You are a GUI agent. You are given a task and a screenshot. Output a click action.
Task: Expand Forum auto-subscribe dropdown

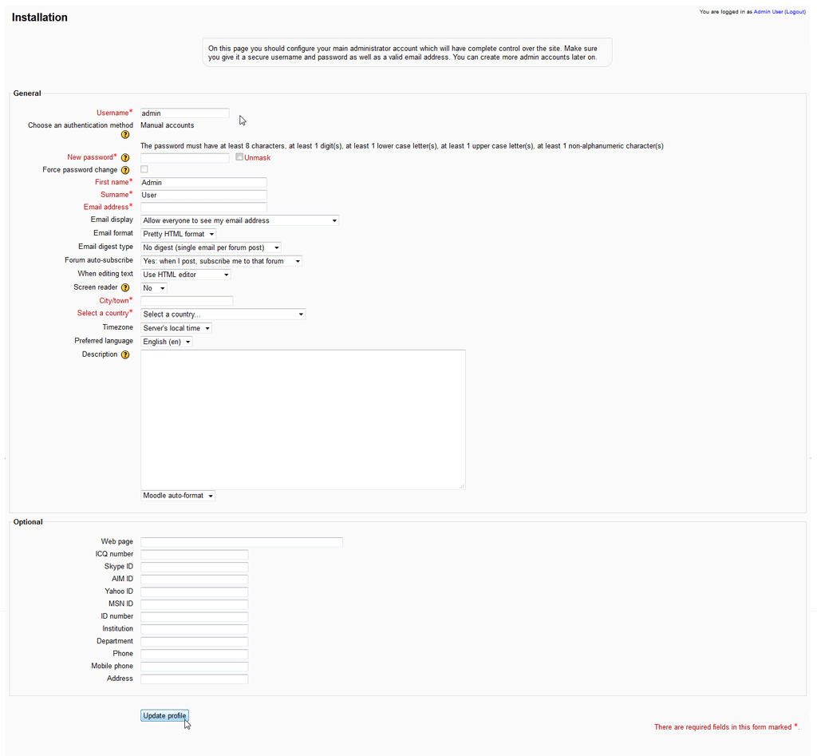pos(221,261)
